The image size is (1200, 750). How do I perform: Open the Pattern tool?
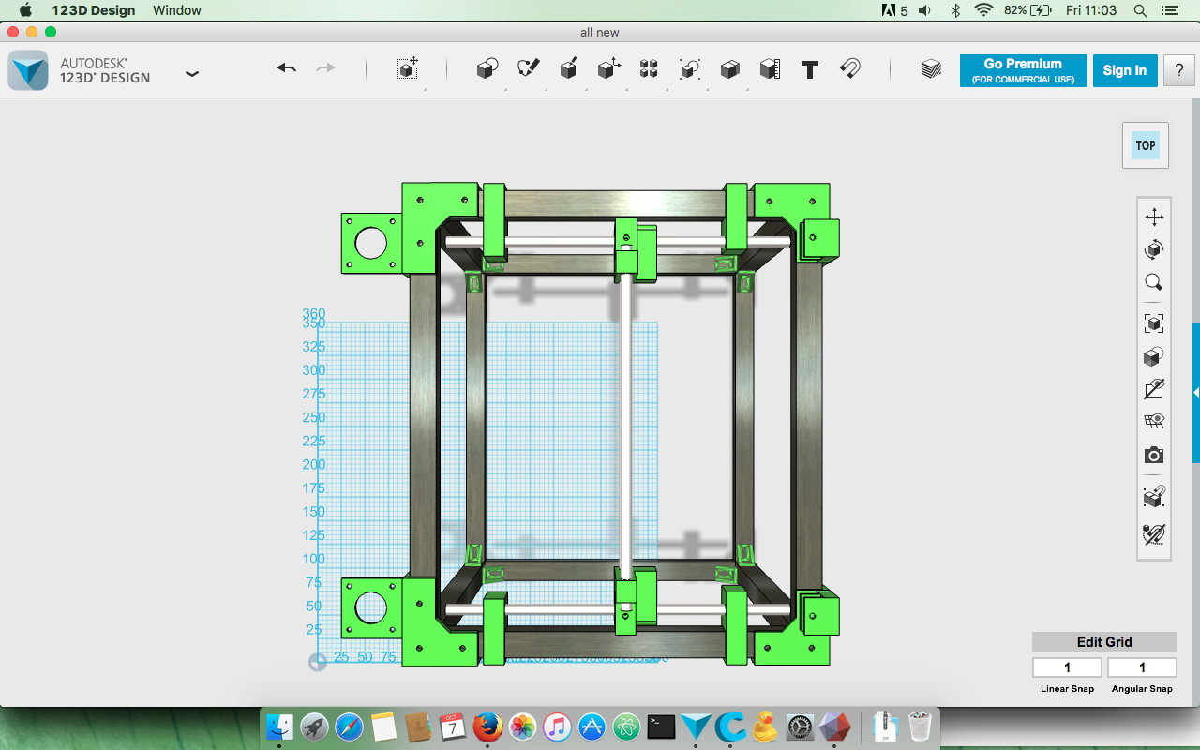[x=649, y=68]
